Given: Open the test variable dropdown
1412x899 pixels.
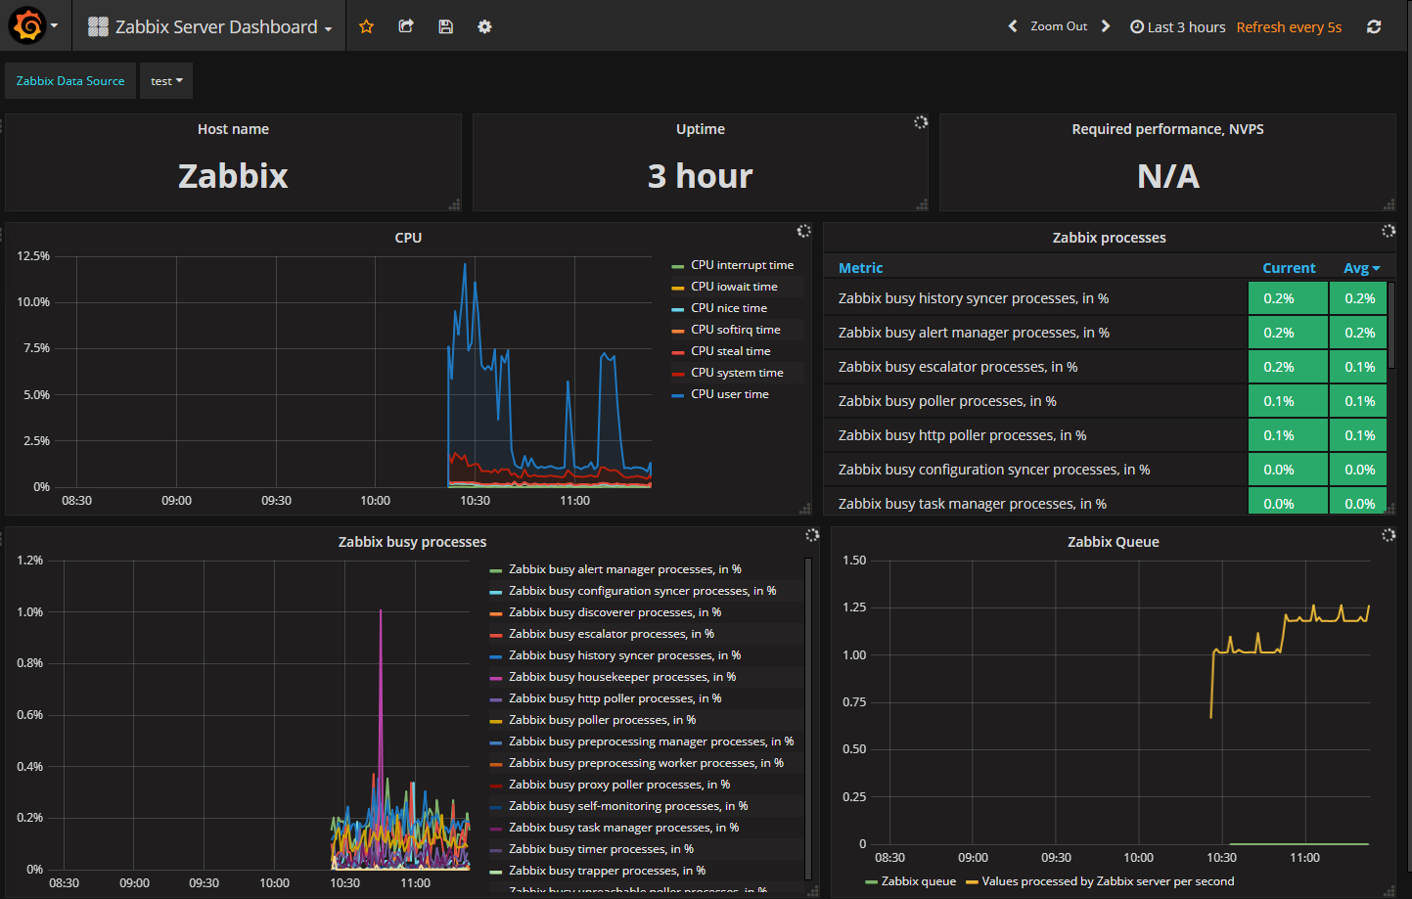Looking at the screenshot, I should pyautogui.click(x=166, y=81).
